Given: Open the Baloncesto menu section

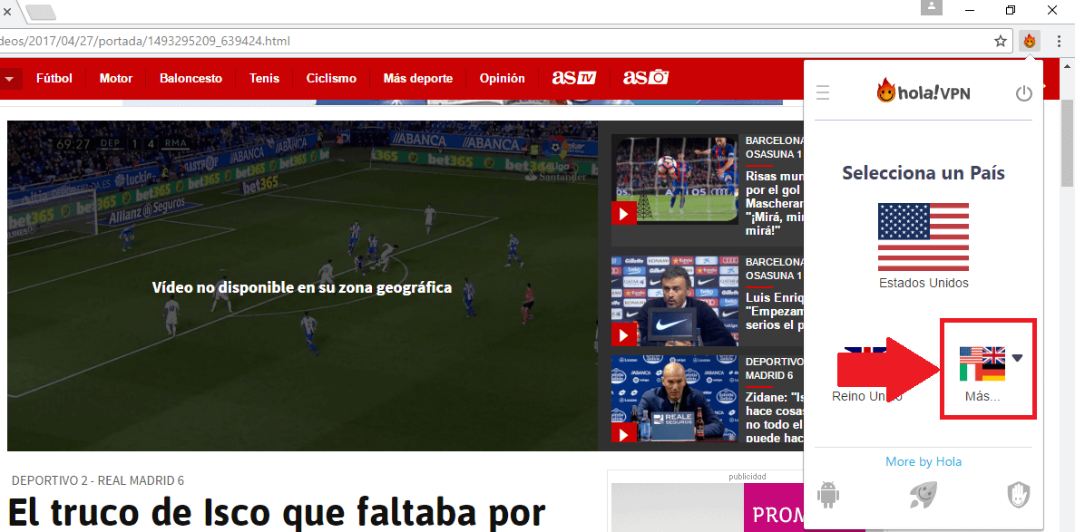Looking at the screenshot, I should (191, 78).
